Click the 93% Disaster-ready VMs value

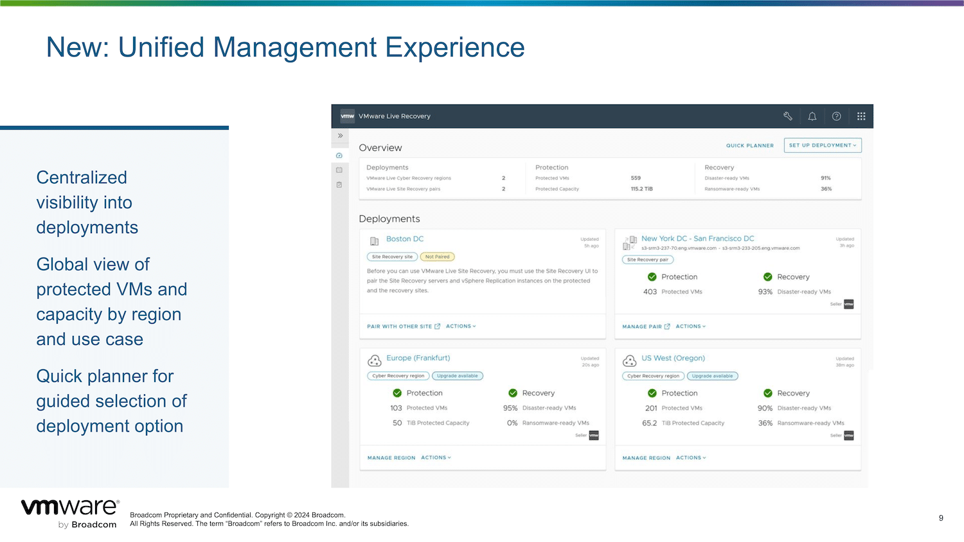pyautogui.click(x=765, y=292)
